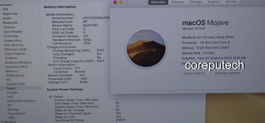Select the NVMExpress entry
Screen dimensions: 265x123
point(15,75)
